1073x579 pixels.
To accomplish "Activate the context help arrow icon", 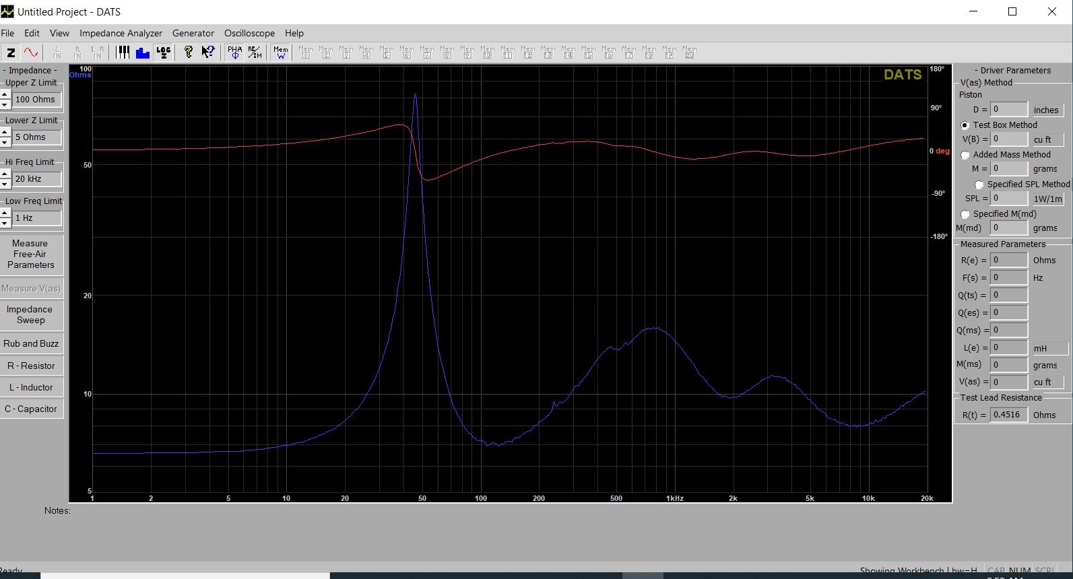I will point(208,53).
